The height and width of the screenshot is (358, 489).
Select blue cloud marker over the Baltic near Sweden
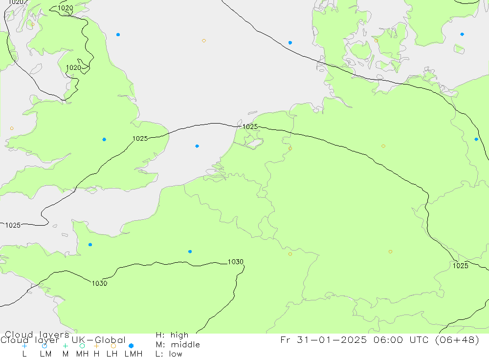(x=462, y=34)
